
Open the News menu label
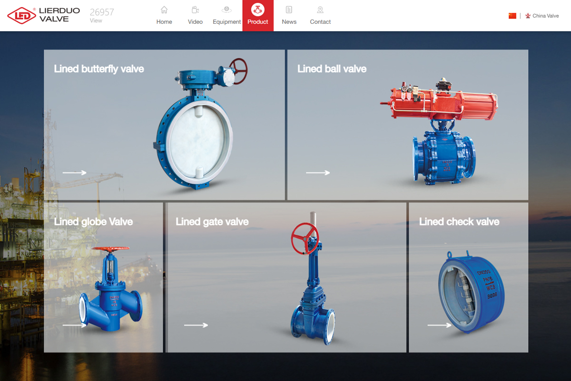(289, 22)
